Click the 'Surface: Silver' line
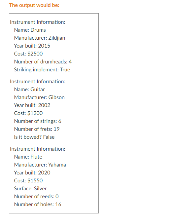The height and width of the screenshot is (224, 175). [x=30, y=189]
